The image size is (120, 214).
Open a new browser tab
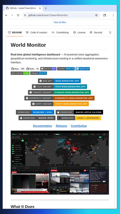pyautogui.click(x=46, y=8)
